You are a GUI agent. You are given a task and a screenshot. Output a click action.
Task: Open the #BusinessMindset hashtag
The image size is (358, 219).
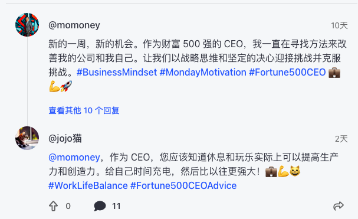click(117, 72)
